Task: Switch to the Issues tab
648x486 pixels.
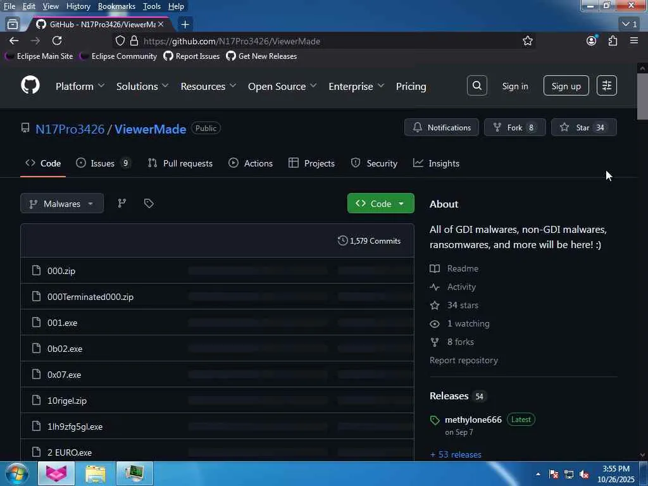Action: (103, 163)
